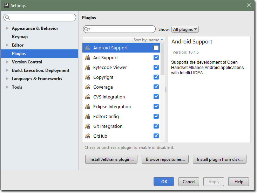Image resolution: width=257 pixels, height=193 pixels.
Task: Open Version Control settings page
Action: point(27,62)
